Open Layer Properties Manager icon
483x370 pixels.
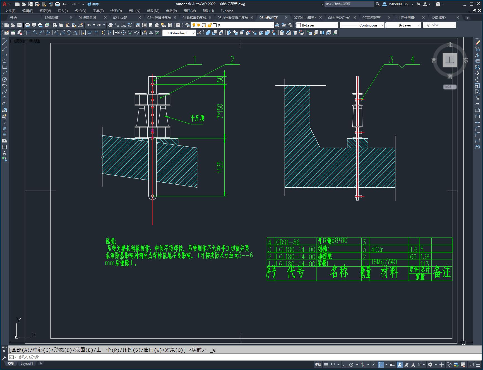click(187, 25)
